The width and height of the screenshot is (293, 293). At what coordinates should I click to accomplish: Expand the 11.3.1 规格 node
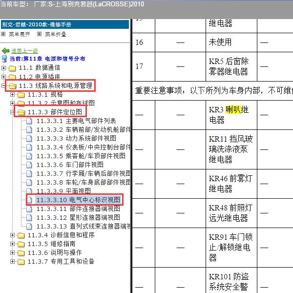[x=12, y=95]
